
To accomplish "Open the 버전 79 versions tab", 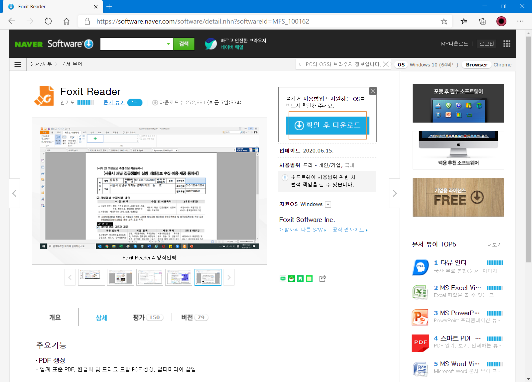I will 195,317.
